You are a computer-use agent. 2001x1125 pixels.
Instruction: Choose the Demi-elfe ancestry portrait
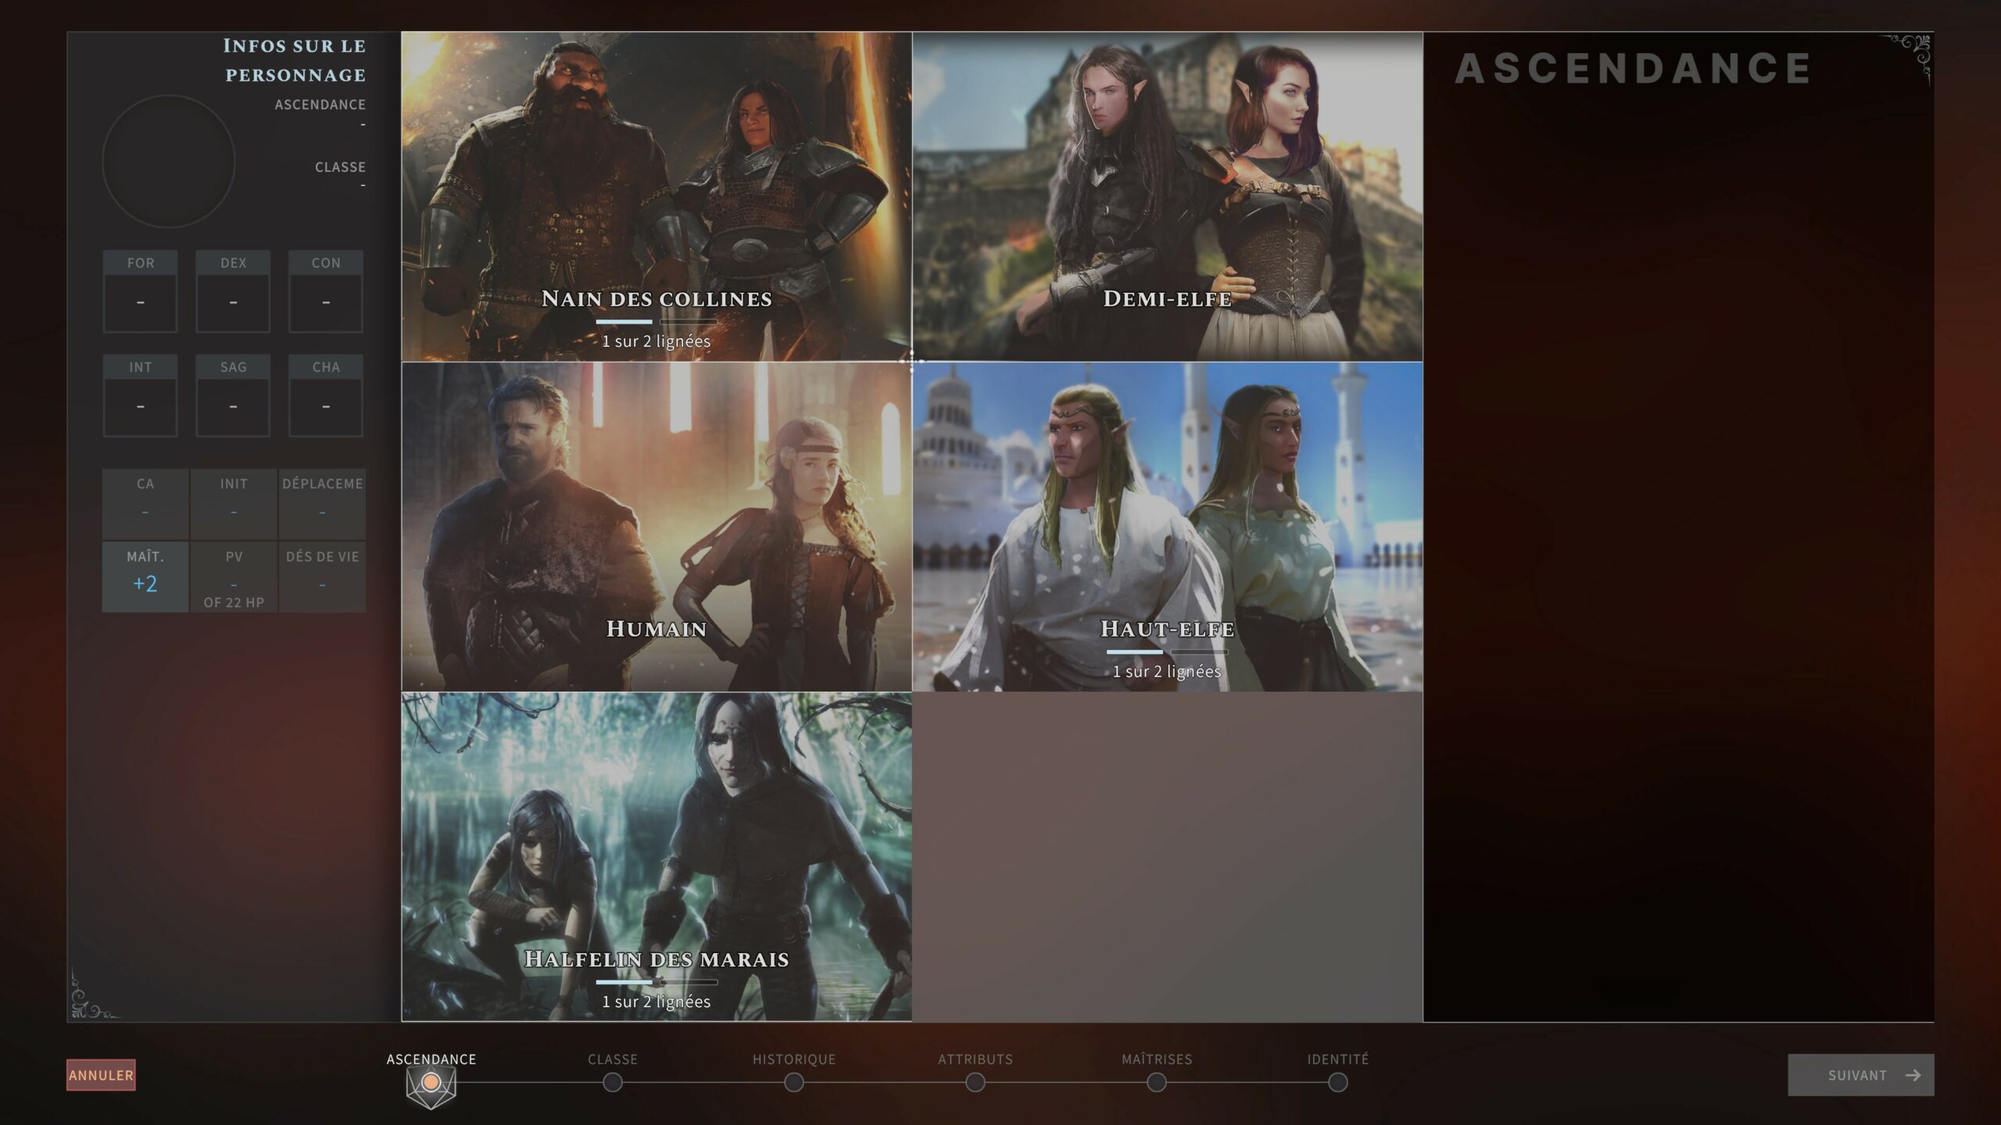(x=1167, y=195)
